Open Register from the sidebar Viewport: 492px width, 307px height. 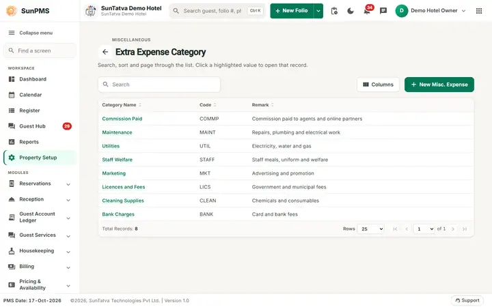pyautogui.click(x=40, y=111)
